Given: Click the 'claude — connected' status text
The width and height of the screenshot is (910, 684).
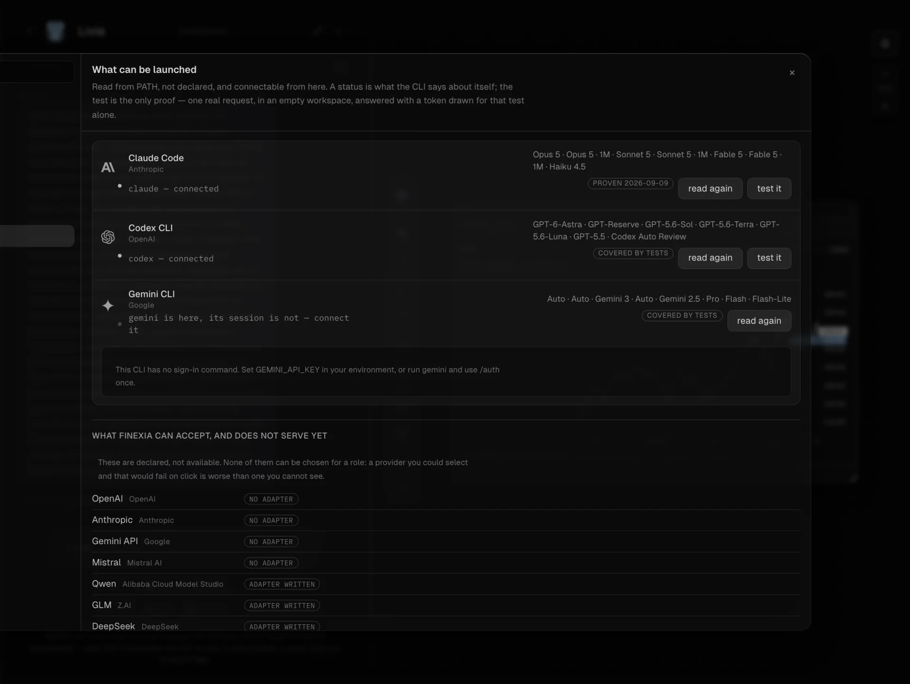Looking at the screenshot, I should (173, 189).
